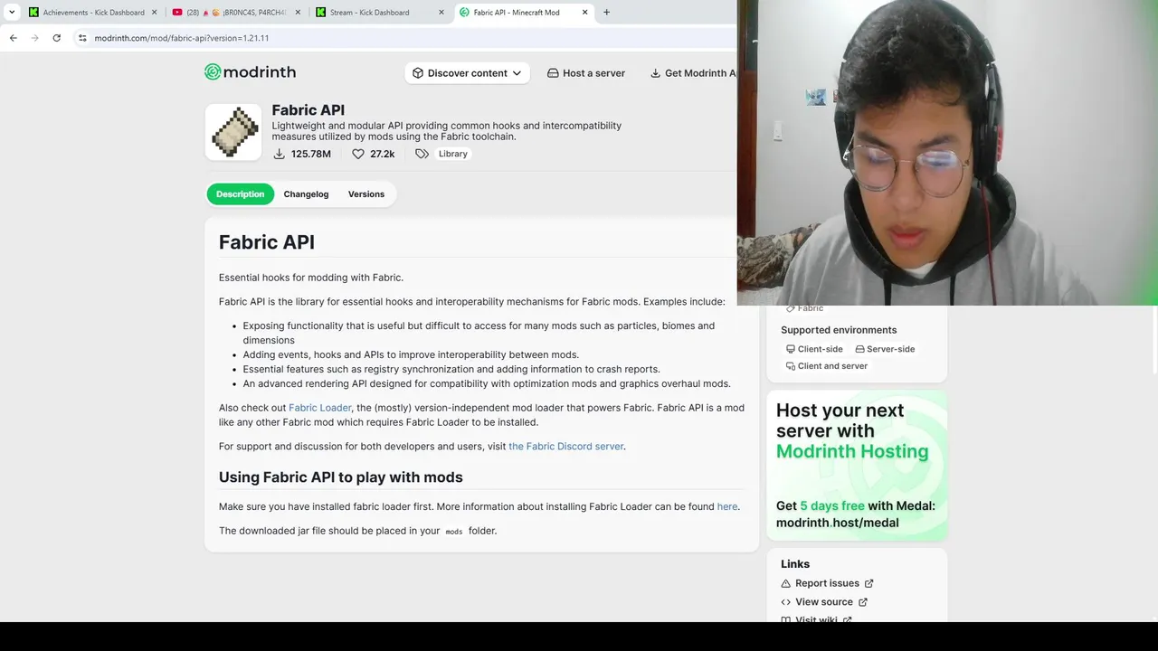This screenshot has height=651, width=1158.
Task: Click the Report issues warning triangle icon
Action: [x=785, y=583]
